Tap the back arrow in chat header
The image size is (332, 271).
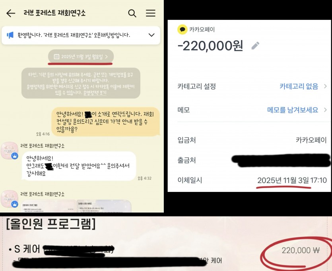(11, 14)
